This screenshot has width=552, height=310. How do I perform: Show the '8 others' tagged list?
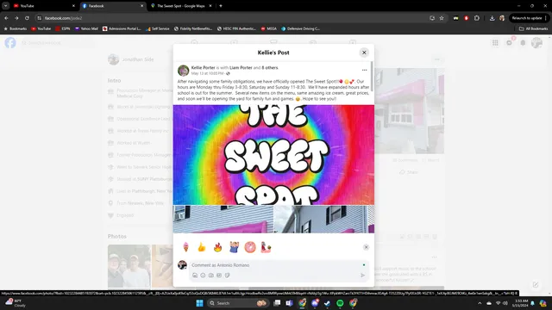(x=270, y=67)
